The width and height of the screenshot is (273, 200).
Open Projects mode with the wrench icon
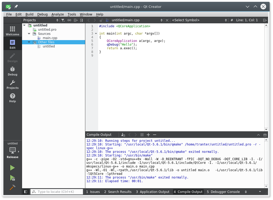[12, 84]
